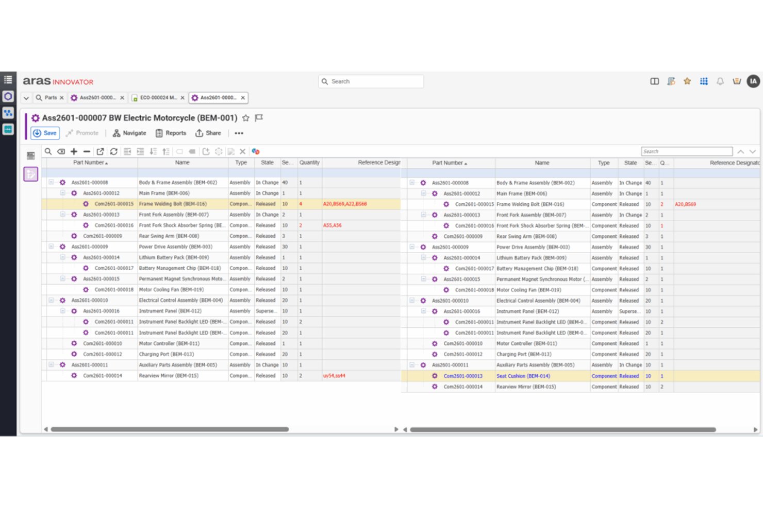This screenshot has height=508, width=763.
Task: Open the basket icon in header
Action: point(737,81)
